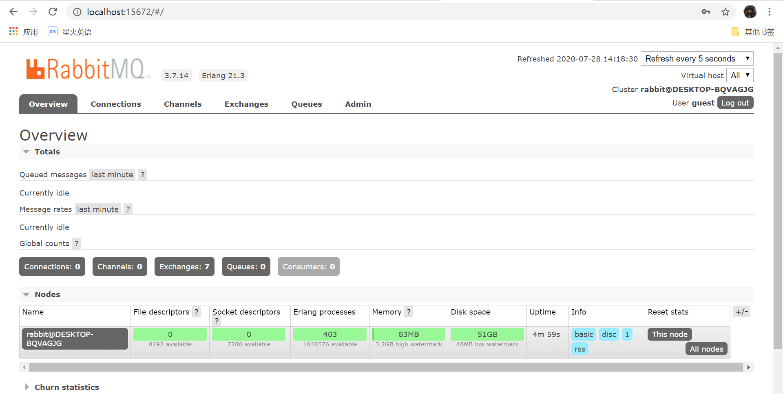
Task: Open the 其他书签 folder
Action: click(753, 32)
